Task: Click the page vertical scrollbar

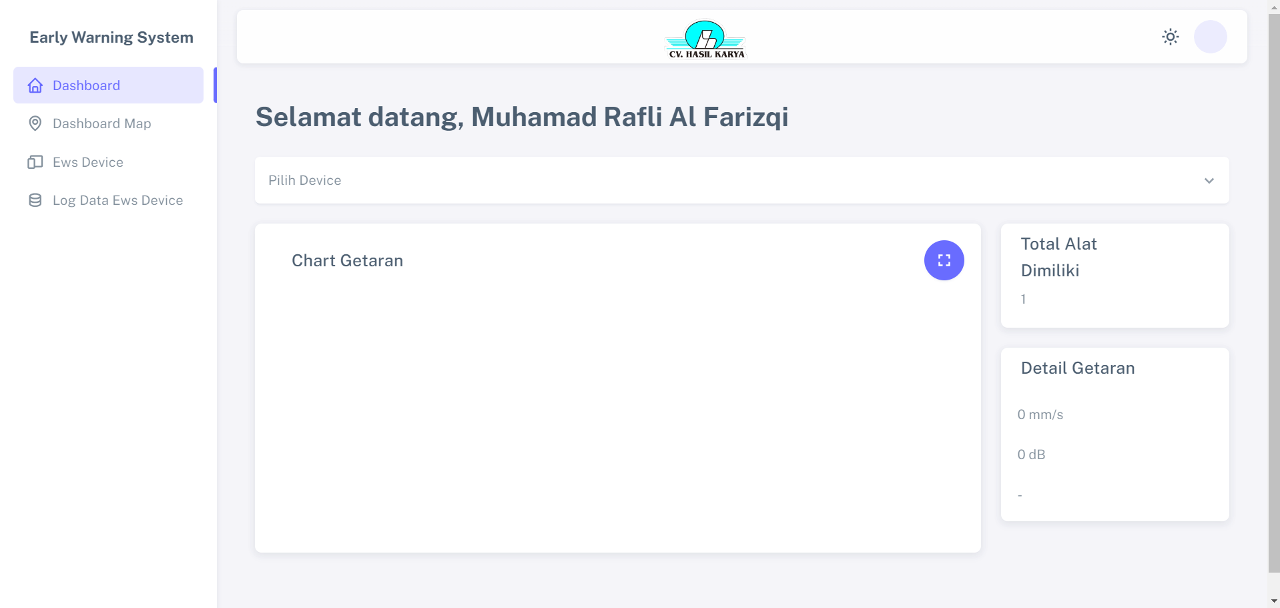Action: click(1274, 294)
